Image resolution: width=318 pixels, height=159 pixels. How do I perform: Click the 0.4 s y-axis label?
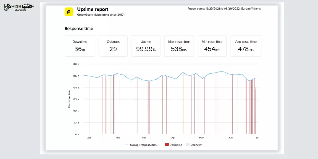pos(76,88)
